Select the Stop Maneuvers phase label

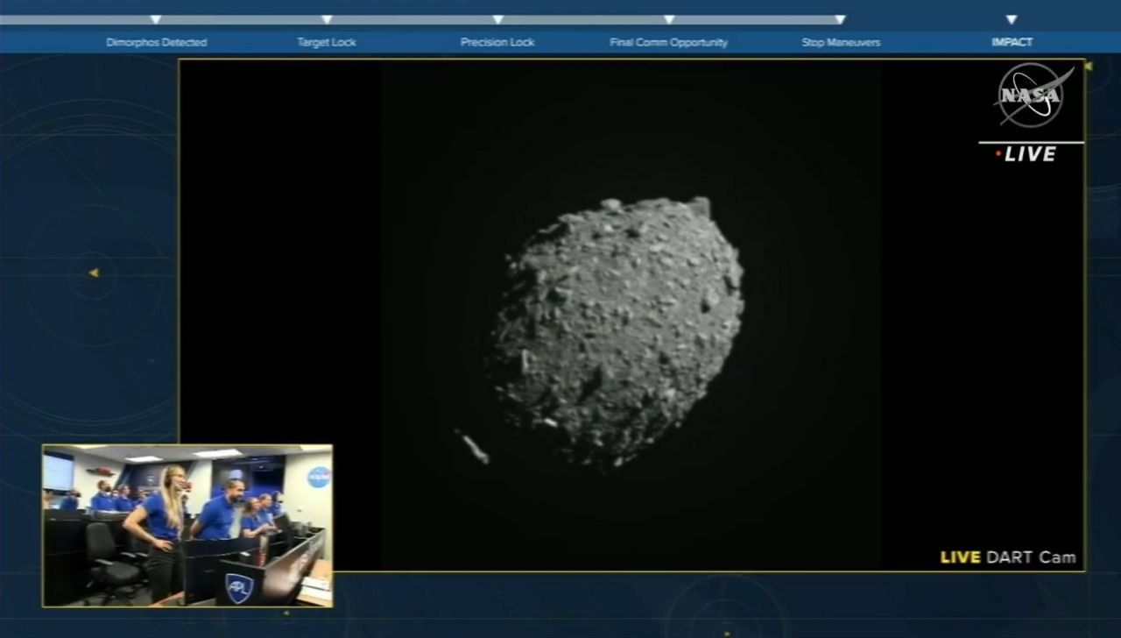[x=839, y=41]
